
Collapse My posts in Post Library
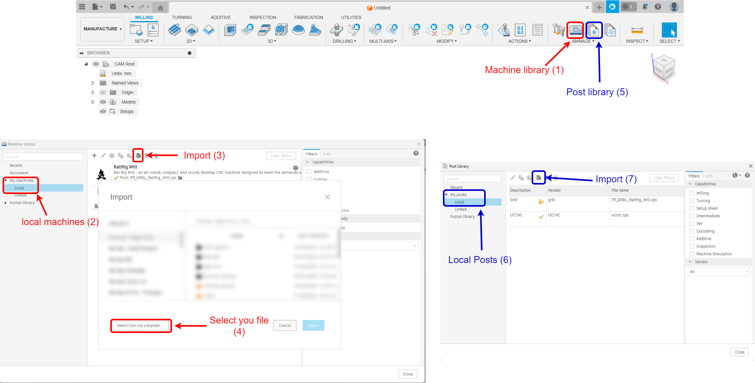click(x=446, y=195)
